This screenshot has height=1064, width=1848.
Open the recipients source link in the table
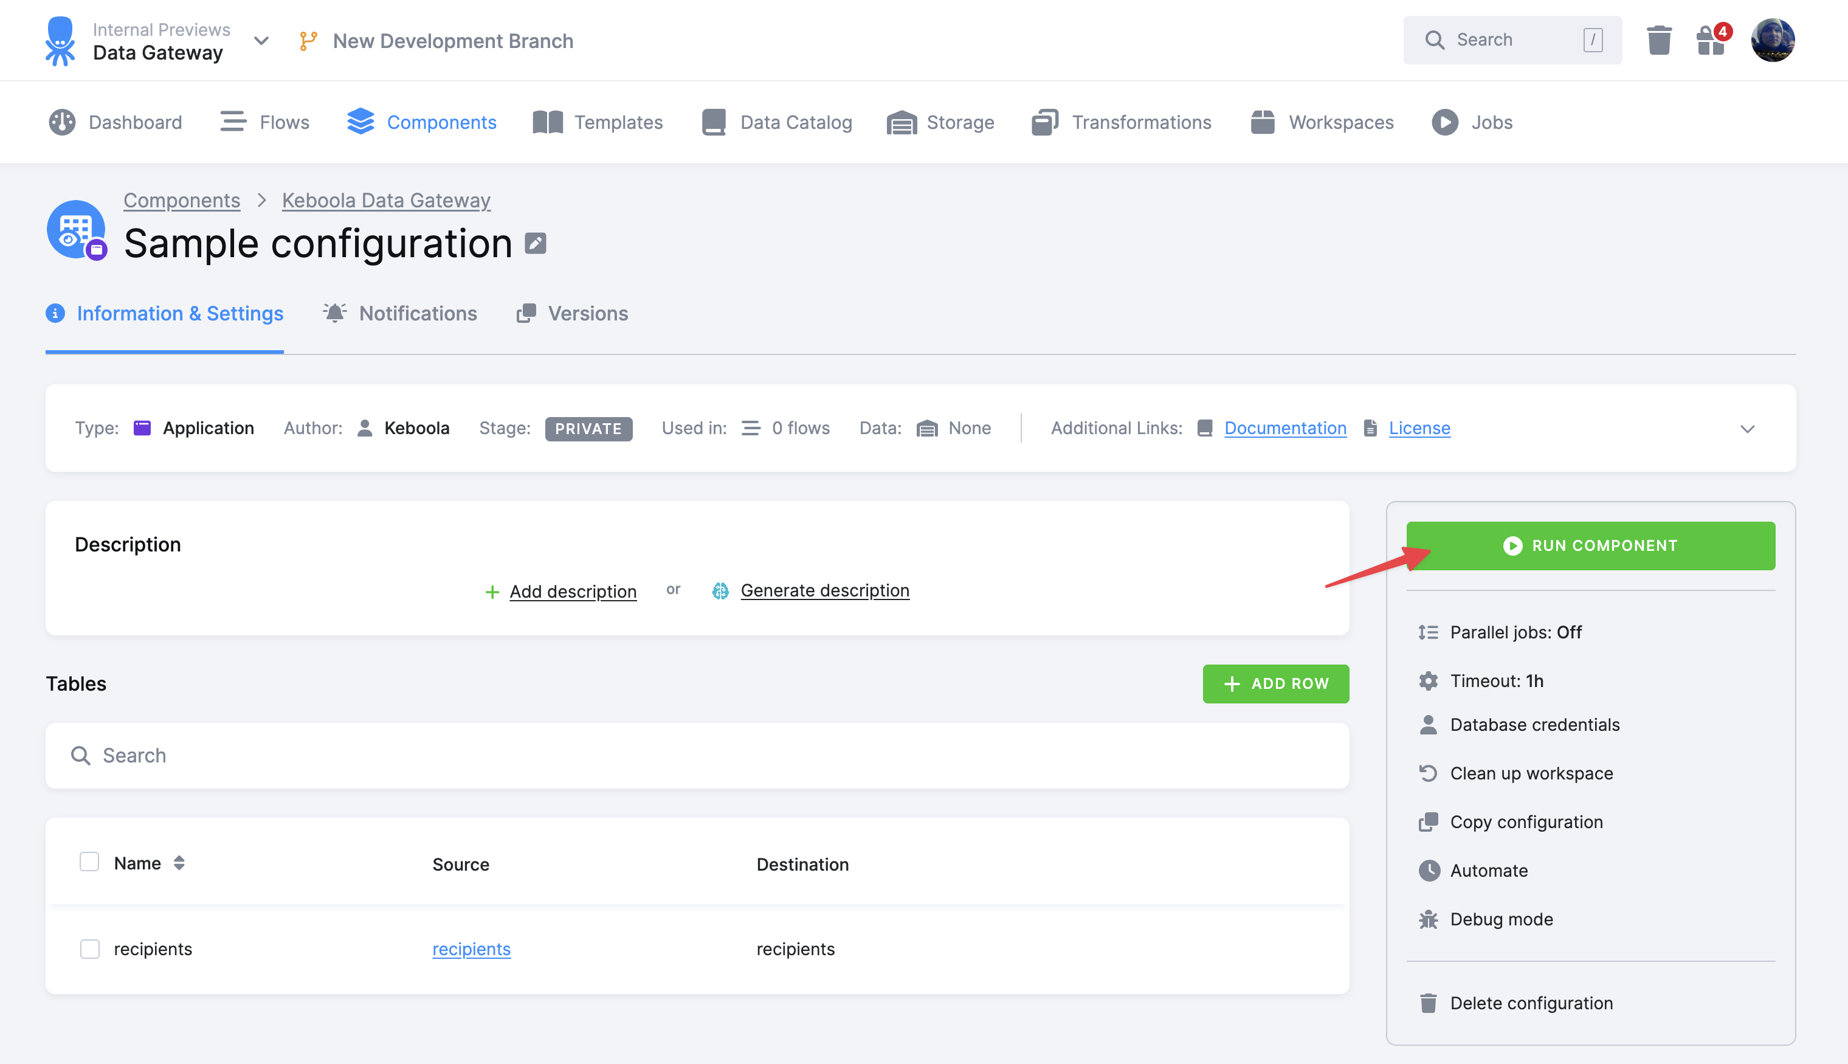[x=471, y=948]
